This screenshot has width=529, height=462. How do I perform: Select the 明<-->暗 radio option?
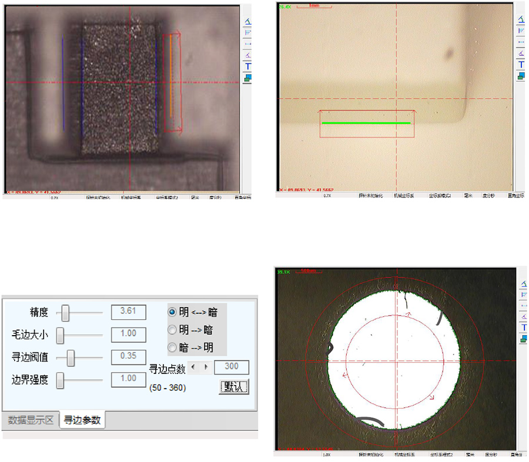(x=172, y=312)
